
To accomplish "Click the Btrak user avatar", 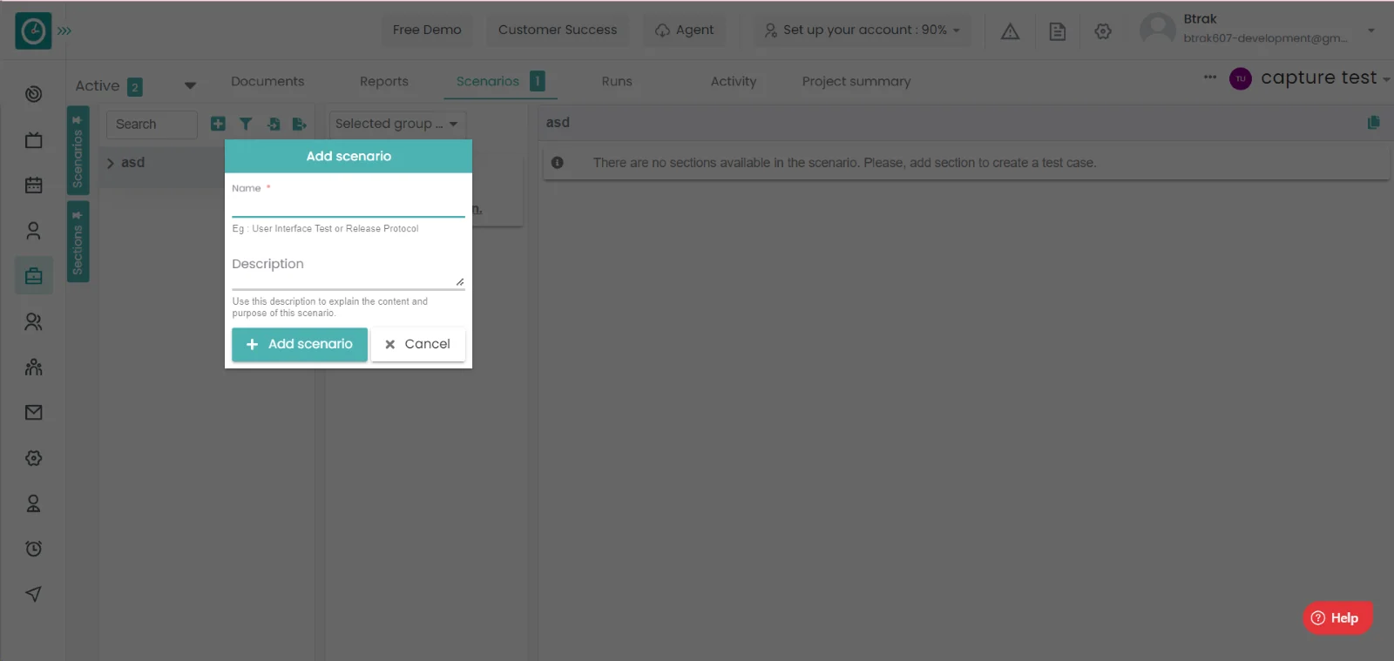I will [x=1158, y=30].
